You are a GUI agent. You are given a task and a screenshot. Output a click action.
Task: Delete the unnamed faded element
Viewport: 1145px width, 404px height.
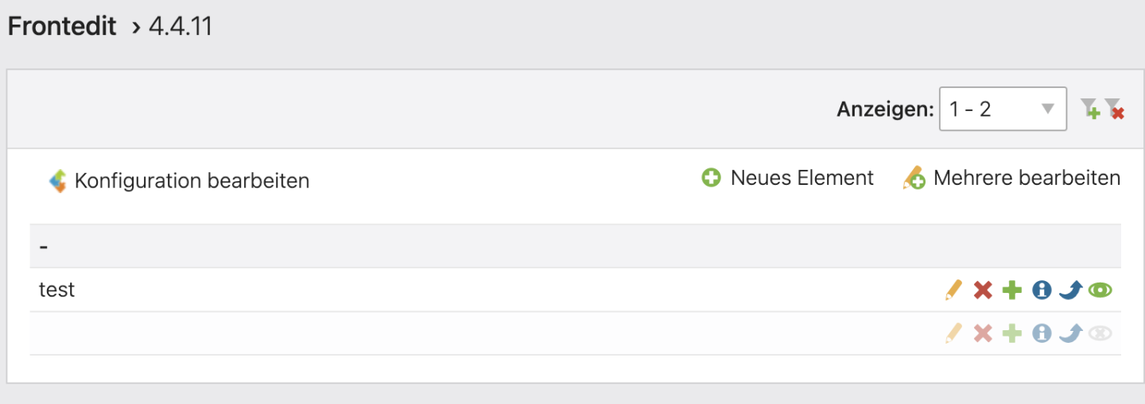point(983,333)
